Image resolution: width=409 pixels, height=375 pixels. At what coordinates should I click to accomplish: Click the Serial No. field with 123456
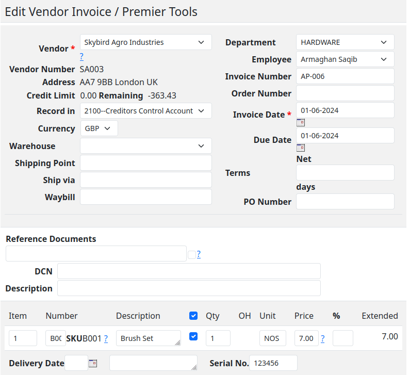click(x=273, y=363)
